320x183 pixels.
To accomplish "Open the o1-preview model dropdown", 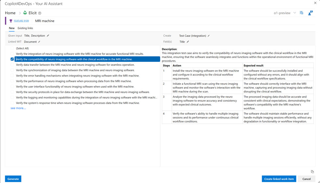I will pyautogui.click(x=285, y=13).
